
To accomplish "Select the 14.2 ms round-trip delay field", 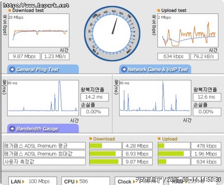I will pyautogui.click(x=95, y=97).
